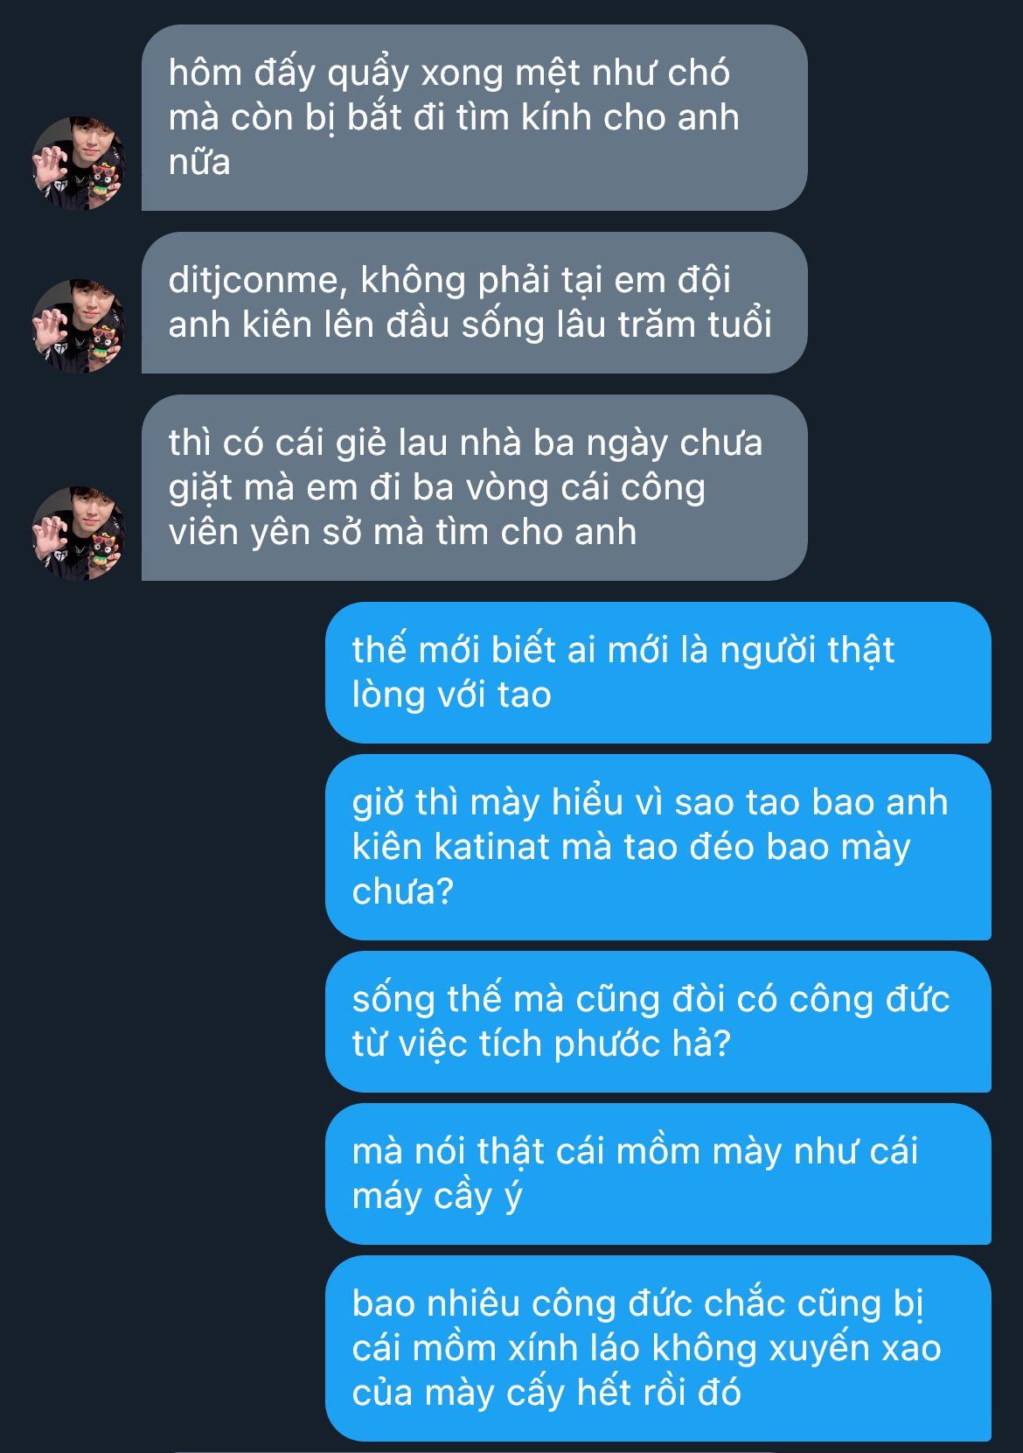Tap the avatar next to 'ditjconme' message
The height and width of the screenshot is (1453, 1023).
[79, 326]
